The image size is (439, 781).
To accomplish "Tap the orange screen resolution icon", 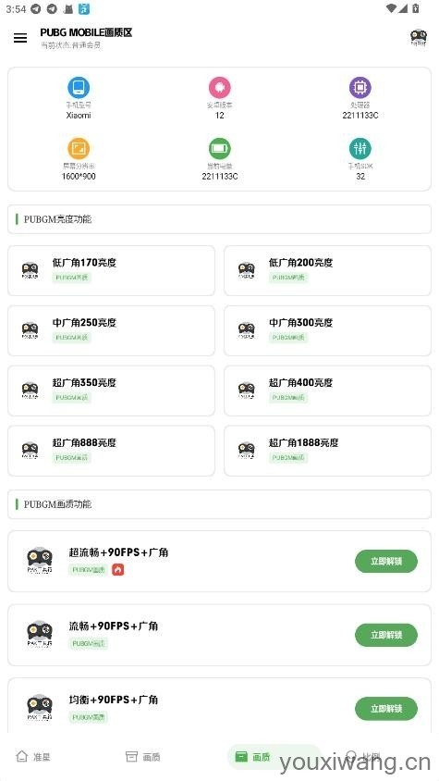I will tap(79, 148).
